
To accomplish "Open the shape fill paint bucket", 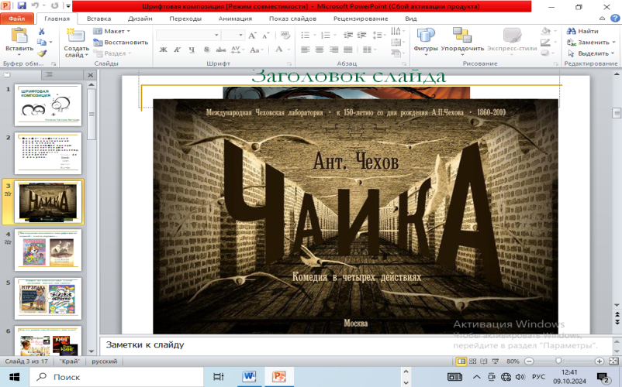I will (548, 31).
